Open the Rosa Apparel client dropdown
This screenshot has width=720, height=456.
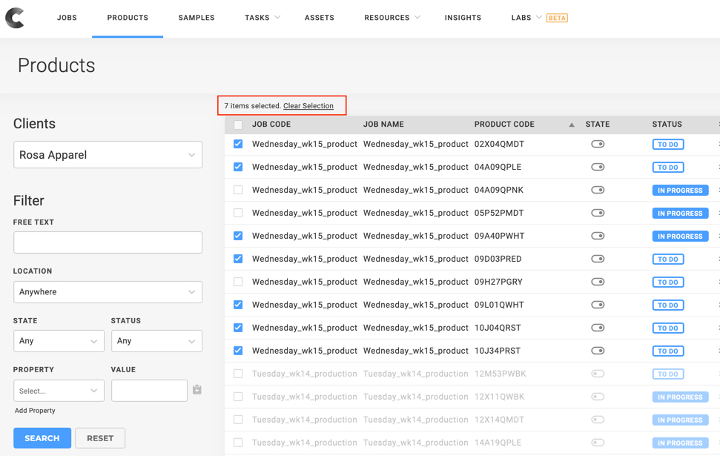tap(108, 155)
